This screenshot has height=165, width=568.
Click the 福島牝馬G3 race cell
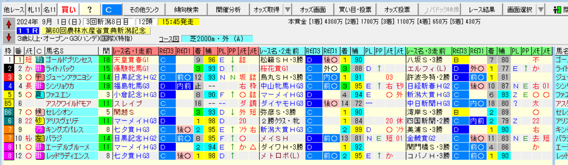click(x=135, y=86)
